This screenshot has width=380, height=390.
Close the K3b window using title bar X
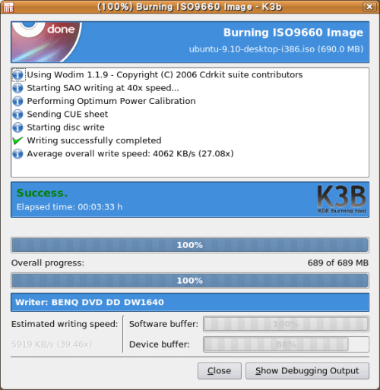pos(369,7)
